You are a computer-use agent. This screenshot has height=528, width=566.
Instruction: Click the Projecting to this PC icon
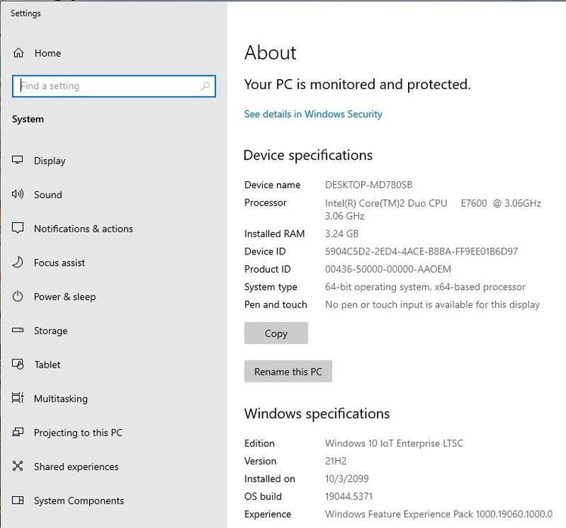tap(17, 432)
